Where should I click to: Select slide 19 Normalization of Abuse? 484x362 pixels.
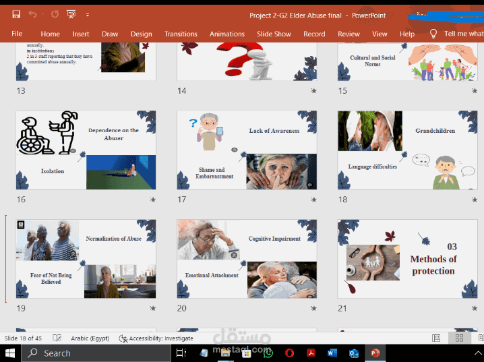[86, 259]
